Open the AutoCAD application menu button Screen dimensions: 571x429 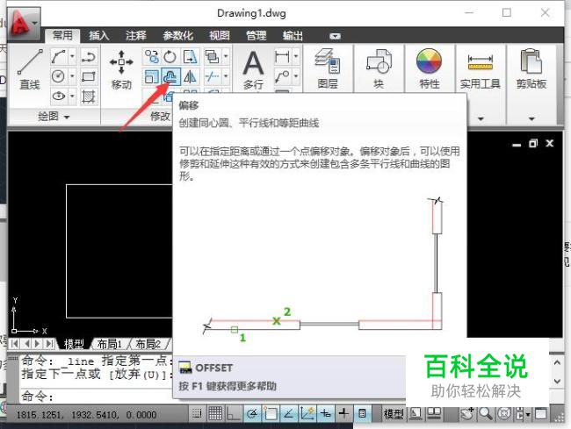[24, 23]
